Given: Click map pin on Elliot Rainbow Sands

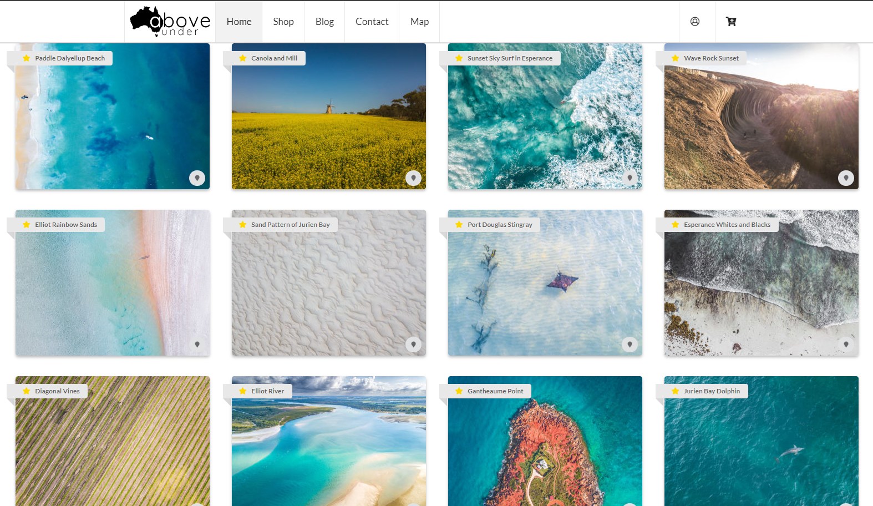Looking at the screenshot, I should click(197, 345).
